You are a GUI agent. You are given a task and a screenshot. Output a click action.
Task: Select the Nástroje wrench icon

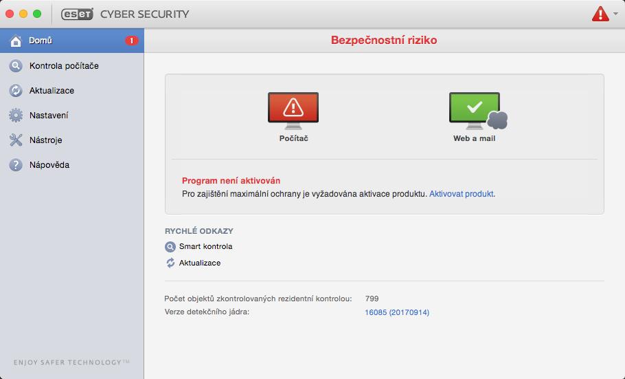(16, 140)
